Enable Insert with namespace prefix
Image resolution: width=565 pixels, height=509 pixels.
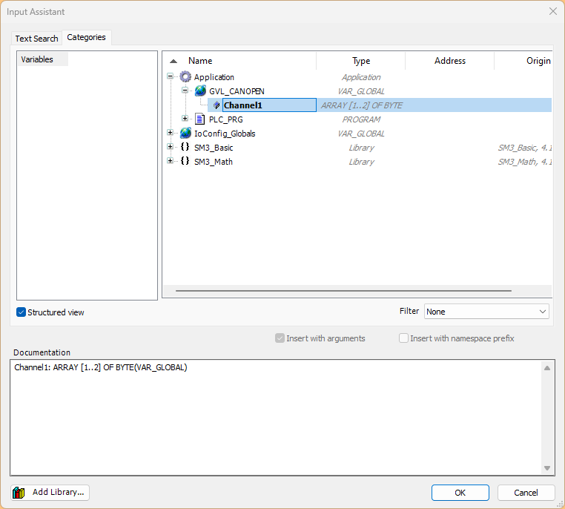403,338
